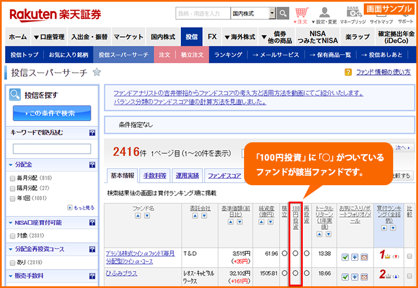The image size is (418, 288).
Task: Open the 保有商品一覧 submenu link
Action: 330,55
